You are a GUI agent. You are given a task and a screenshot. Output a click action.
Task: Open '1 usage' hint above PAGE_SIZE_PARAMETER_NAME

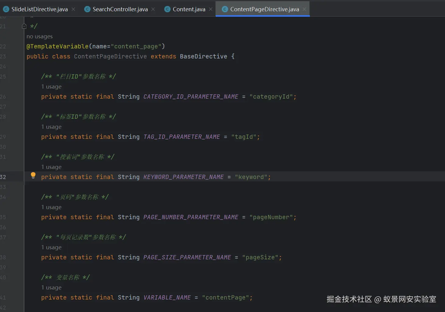51,247
